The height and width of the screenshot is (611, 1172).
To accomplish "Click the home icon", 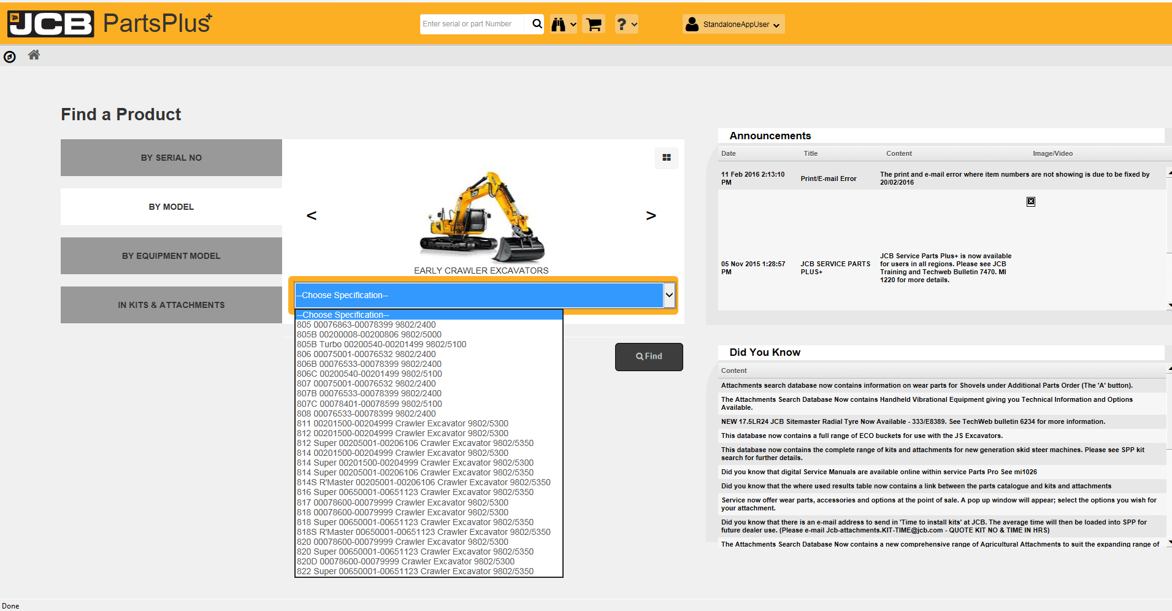I will click(x=34, y=55).
